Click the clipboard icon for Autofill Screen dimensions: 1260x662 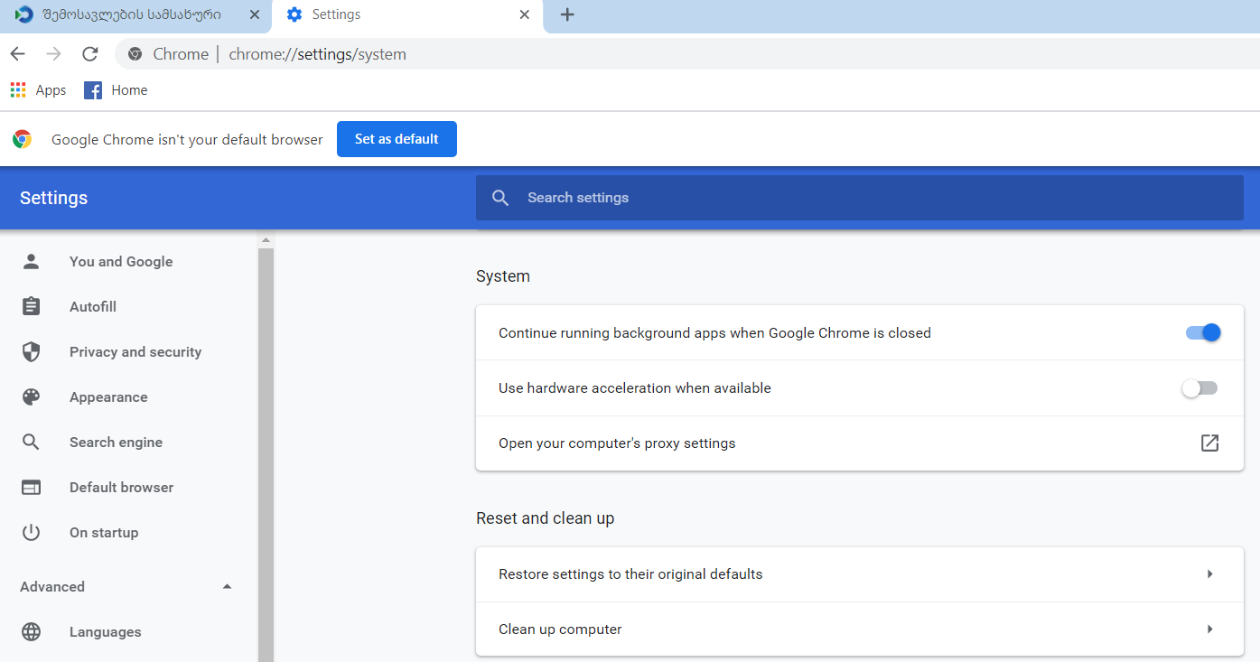click(x=32, y=307)
